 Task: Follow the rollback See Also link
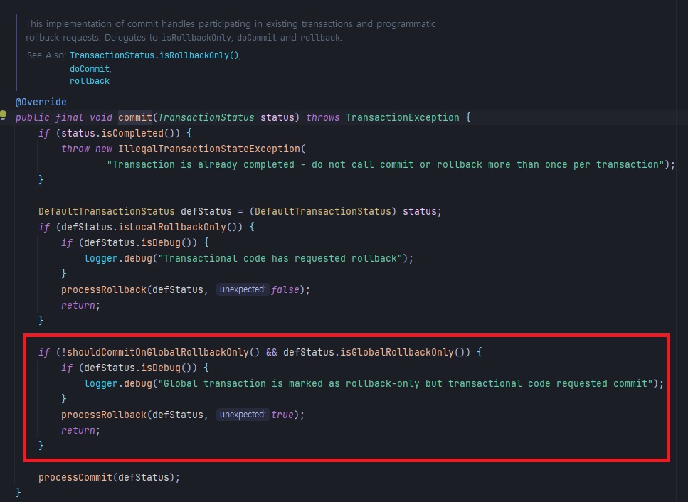click(90, 81)
